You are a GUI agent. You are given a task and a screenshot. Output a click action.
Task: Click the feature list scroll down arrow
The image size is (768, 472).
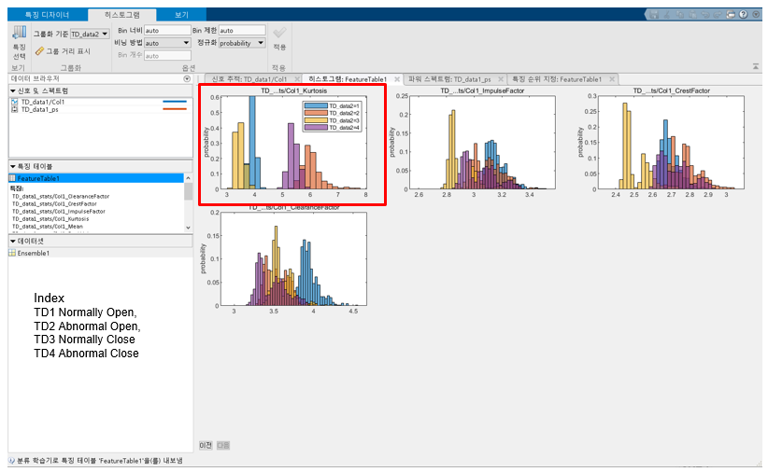tap(188, 228)
